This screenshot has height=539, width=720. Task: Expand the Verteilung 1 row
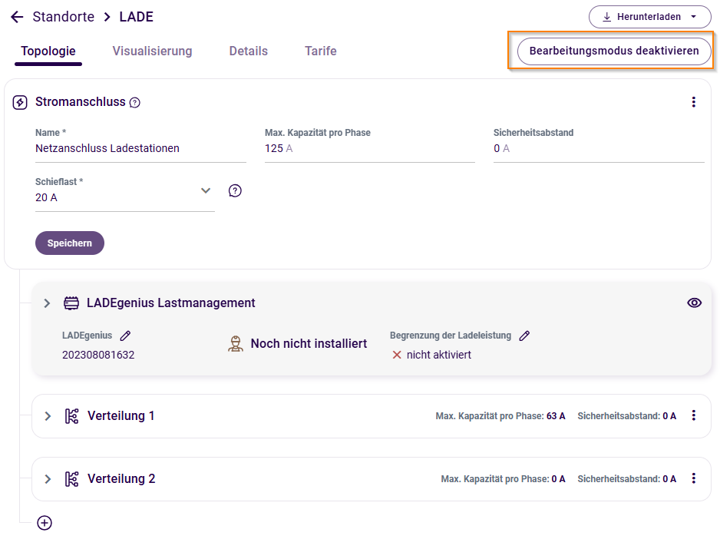[x=48, y=416]
